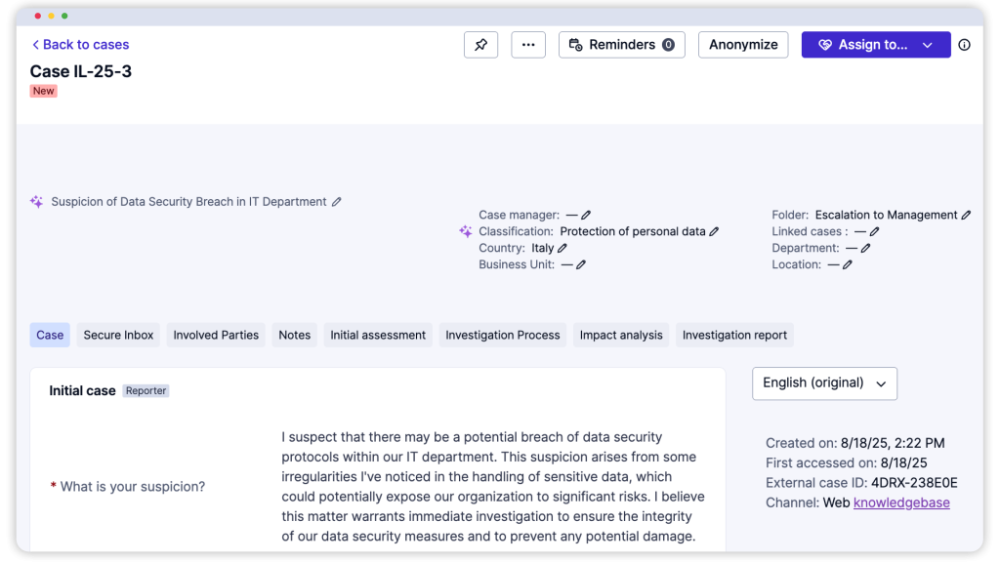Open the Reminders button
Image resolution: width=1000 pixels, height=562 pixels.
pos(621,45)
